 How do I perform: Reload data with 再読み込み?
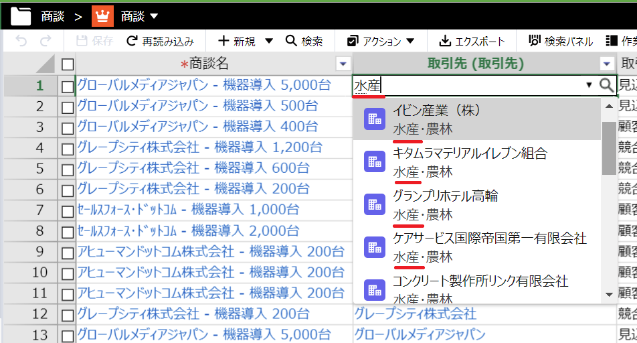pyautogui.click(x=160, y=41)
